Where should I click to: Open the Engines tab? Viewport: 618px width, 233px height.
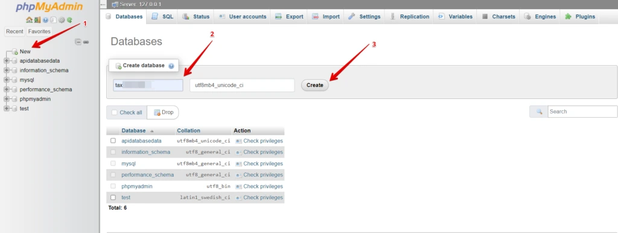coord(540,16)
